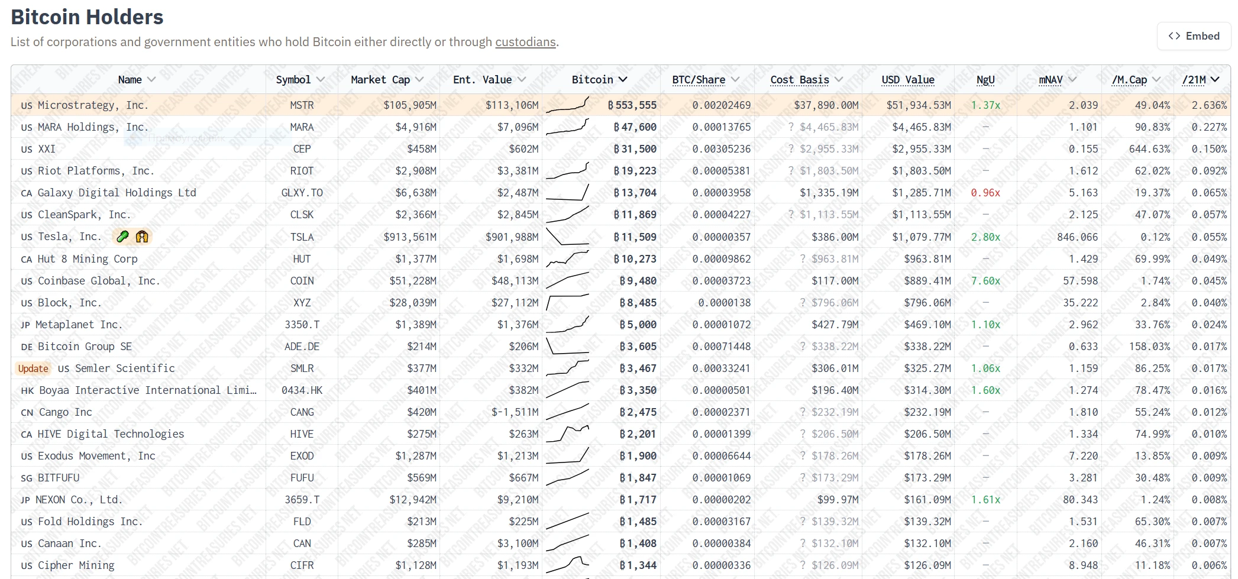The width and height of the screenshot is (1238, 579).
Task: Click Tesla's bitcoin holdings sparkline
Action: coord(567,237)
